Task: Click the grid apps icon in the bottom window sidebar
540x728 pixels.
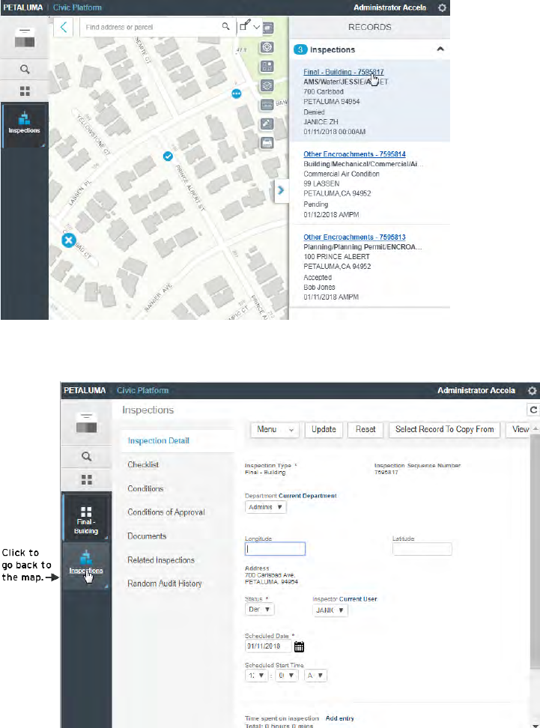Action: point(86,479)
